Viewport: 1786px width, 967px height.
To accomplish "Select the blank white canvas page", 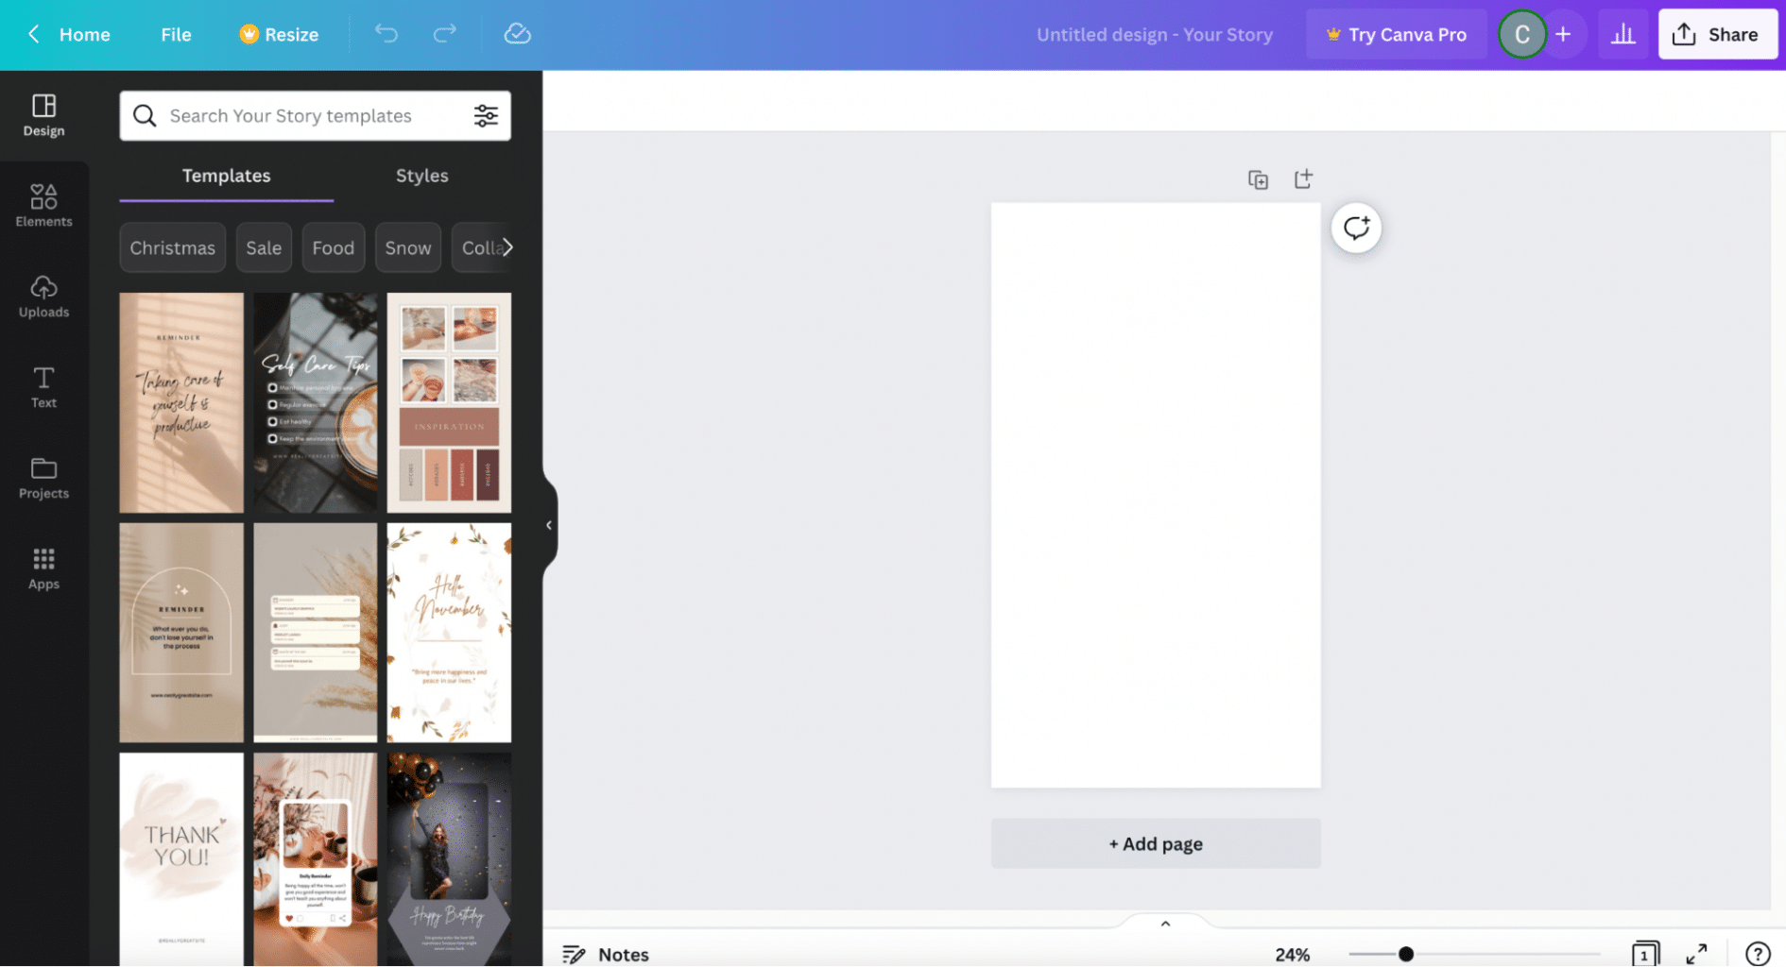I will click(x=1155, y=495).
